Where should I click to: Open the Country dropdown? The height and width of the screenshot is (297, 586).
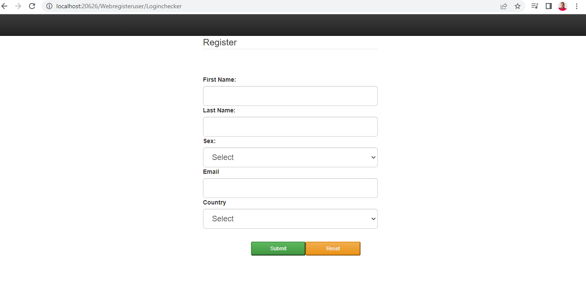tap(290, 219)
